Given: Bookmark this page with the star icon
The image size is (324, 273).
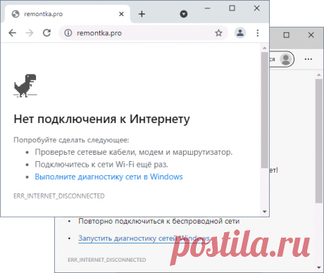Looking at the screenshot, I should (218, 33).
